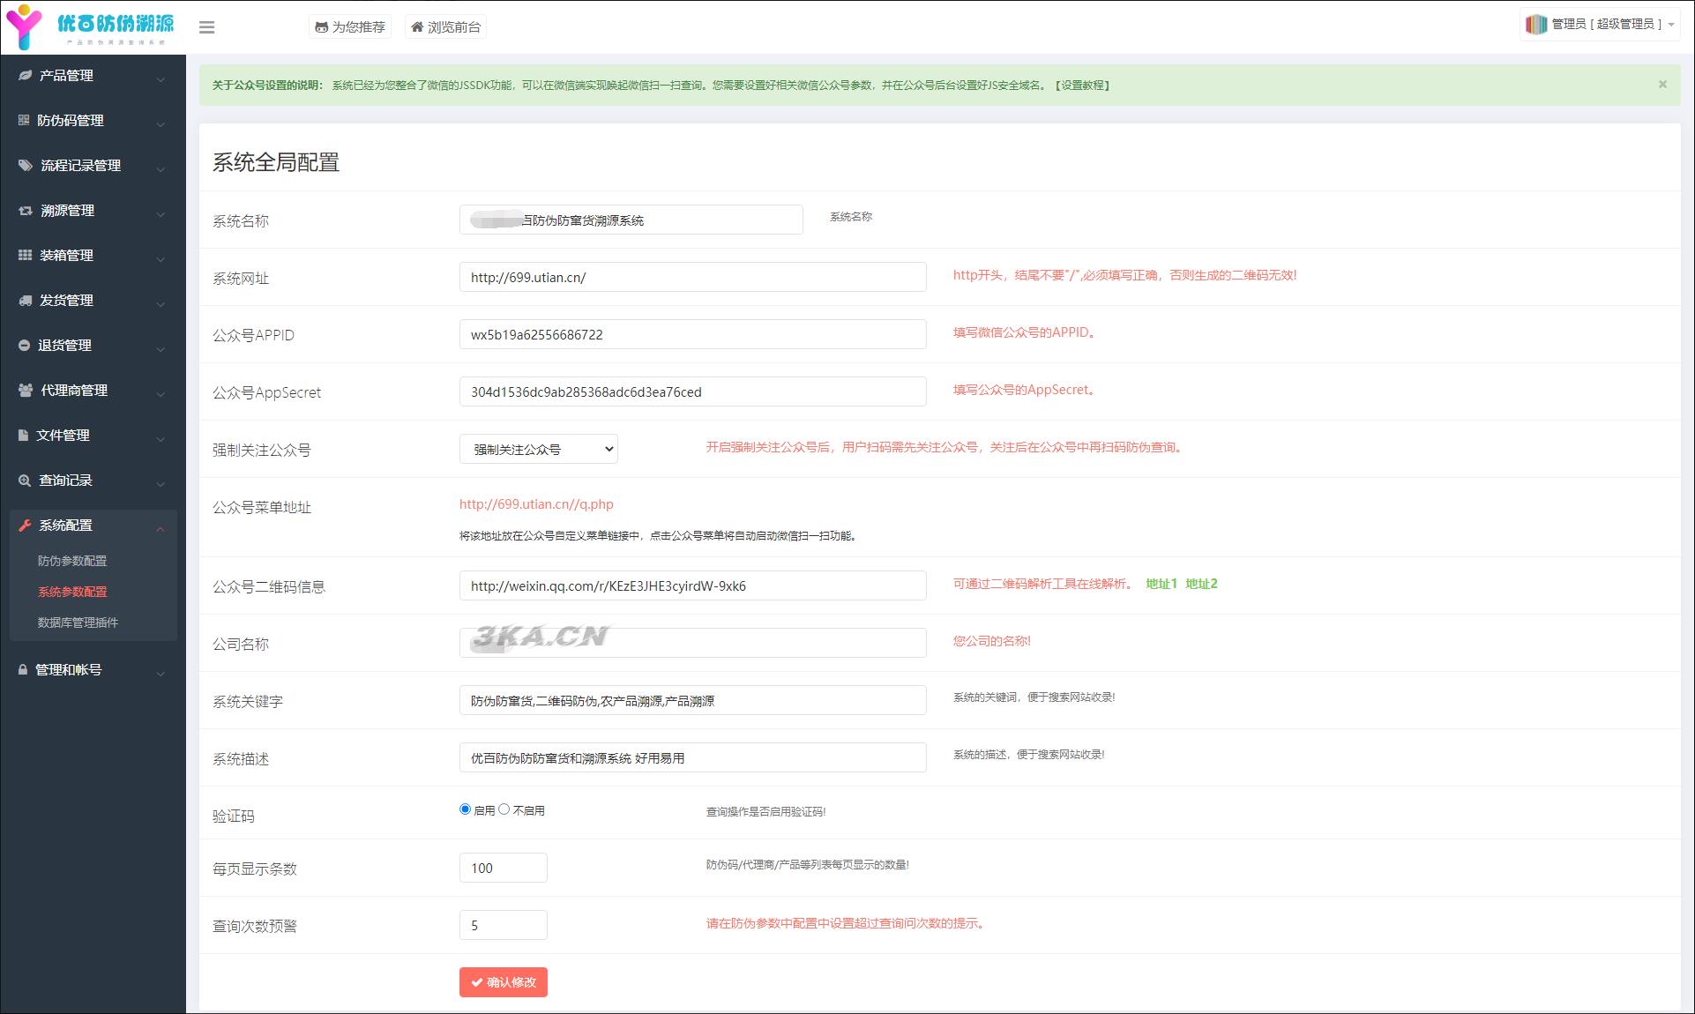Click the 系统网址 input field
The width and height of the screenshot is (1695, 1014).
click(x=692, y=277)
